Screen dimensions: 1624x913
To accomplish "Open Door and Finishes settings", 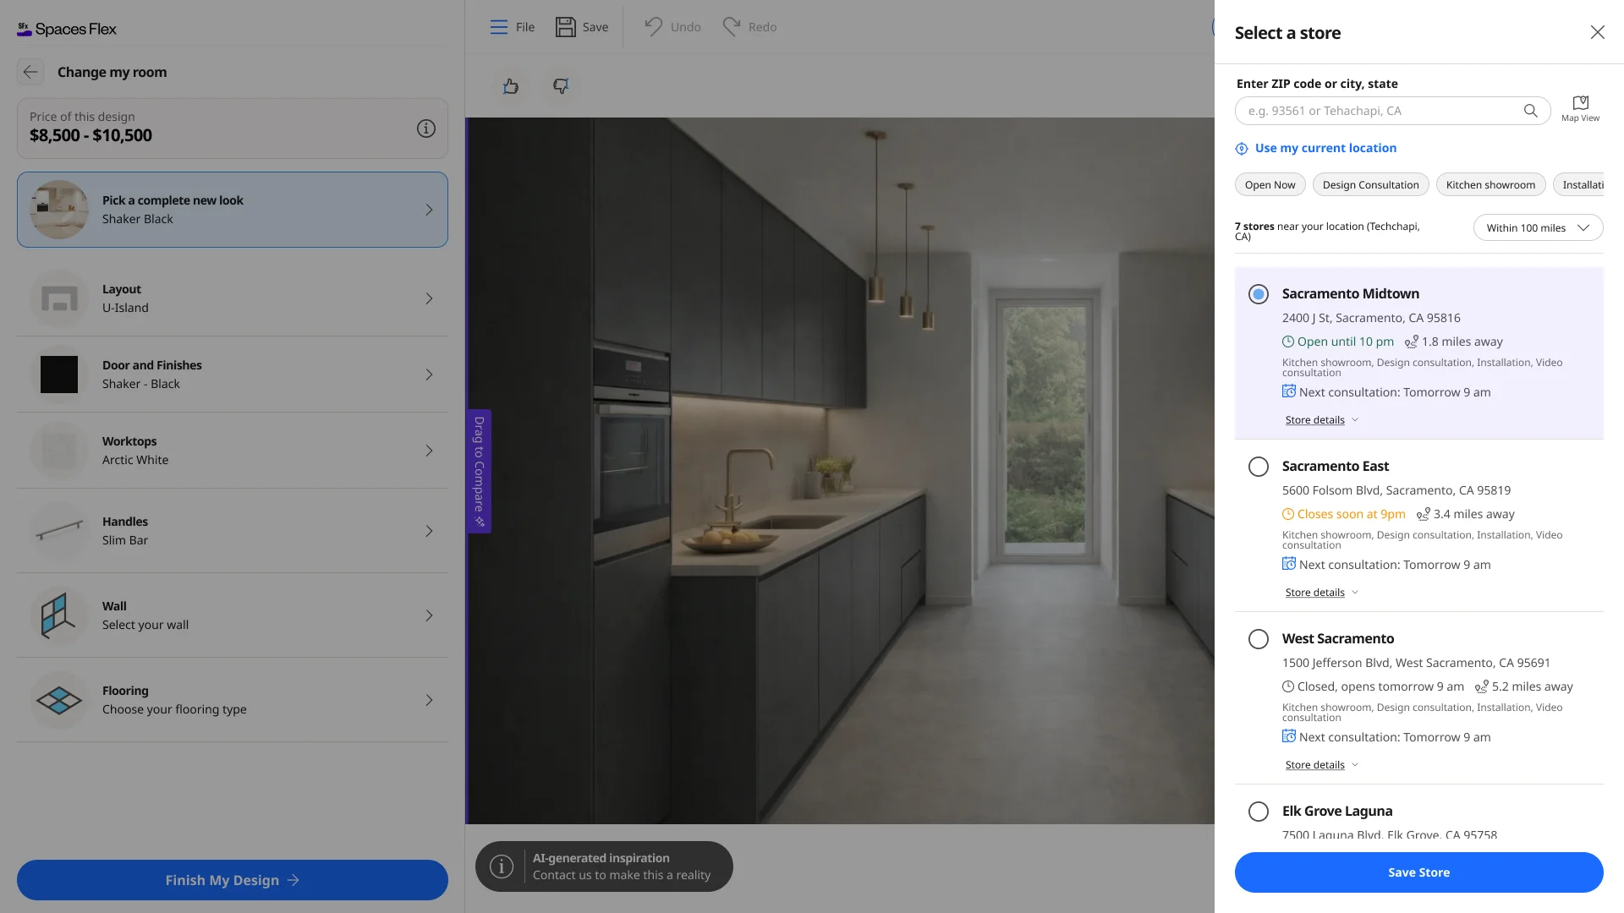I will [x=233, y=374].
